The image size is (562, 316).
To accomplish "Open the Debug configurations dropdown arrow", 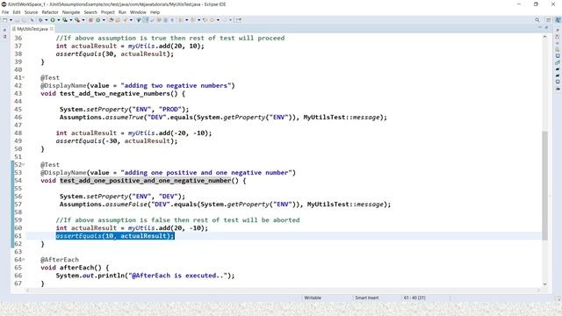I will tap(47, 20).
